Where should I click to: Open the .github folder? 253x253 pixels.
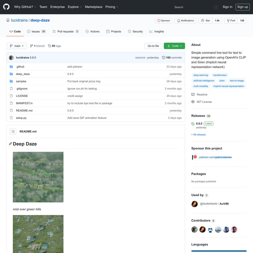pos(20,67)
